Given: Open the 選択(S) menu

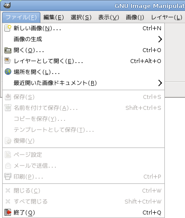Looking at the screenshot, I should coord(81,18).
